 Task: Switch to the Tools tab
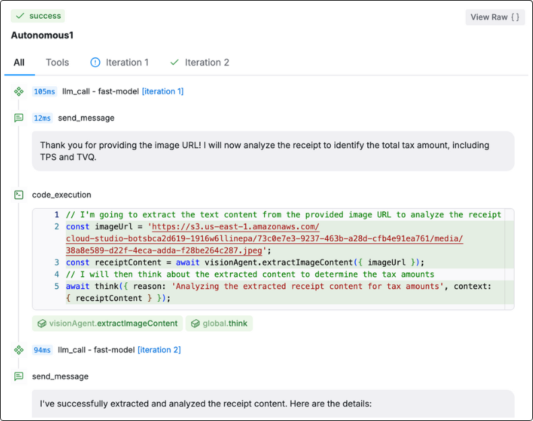(57, 63)
